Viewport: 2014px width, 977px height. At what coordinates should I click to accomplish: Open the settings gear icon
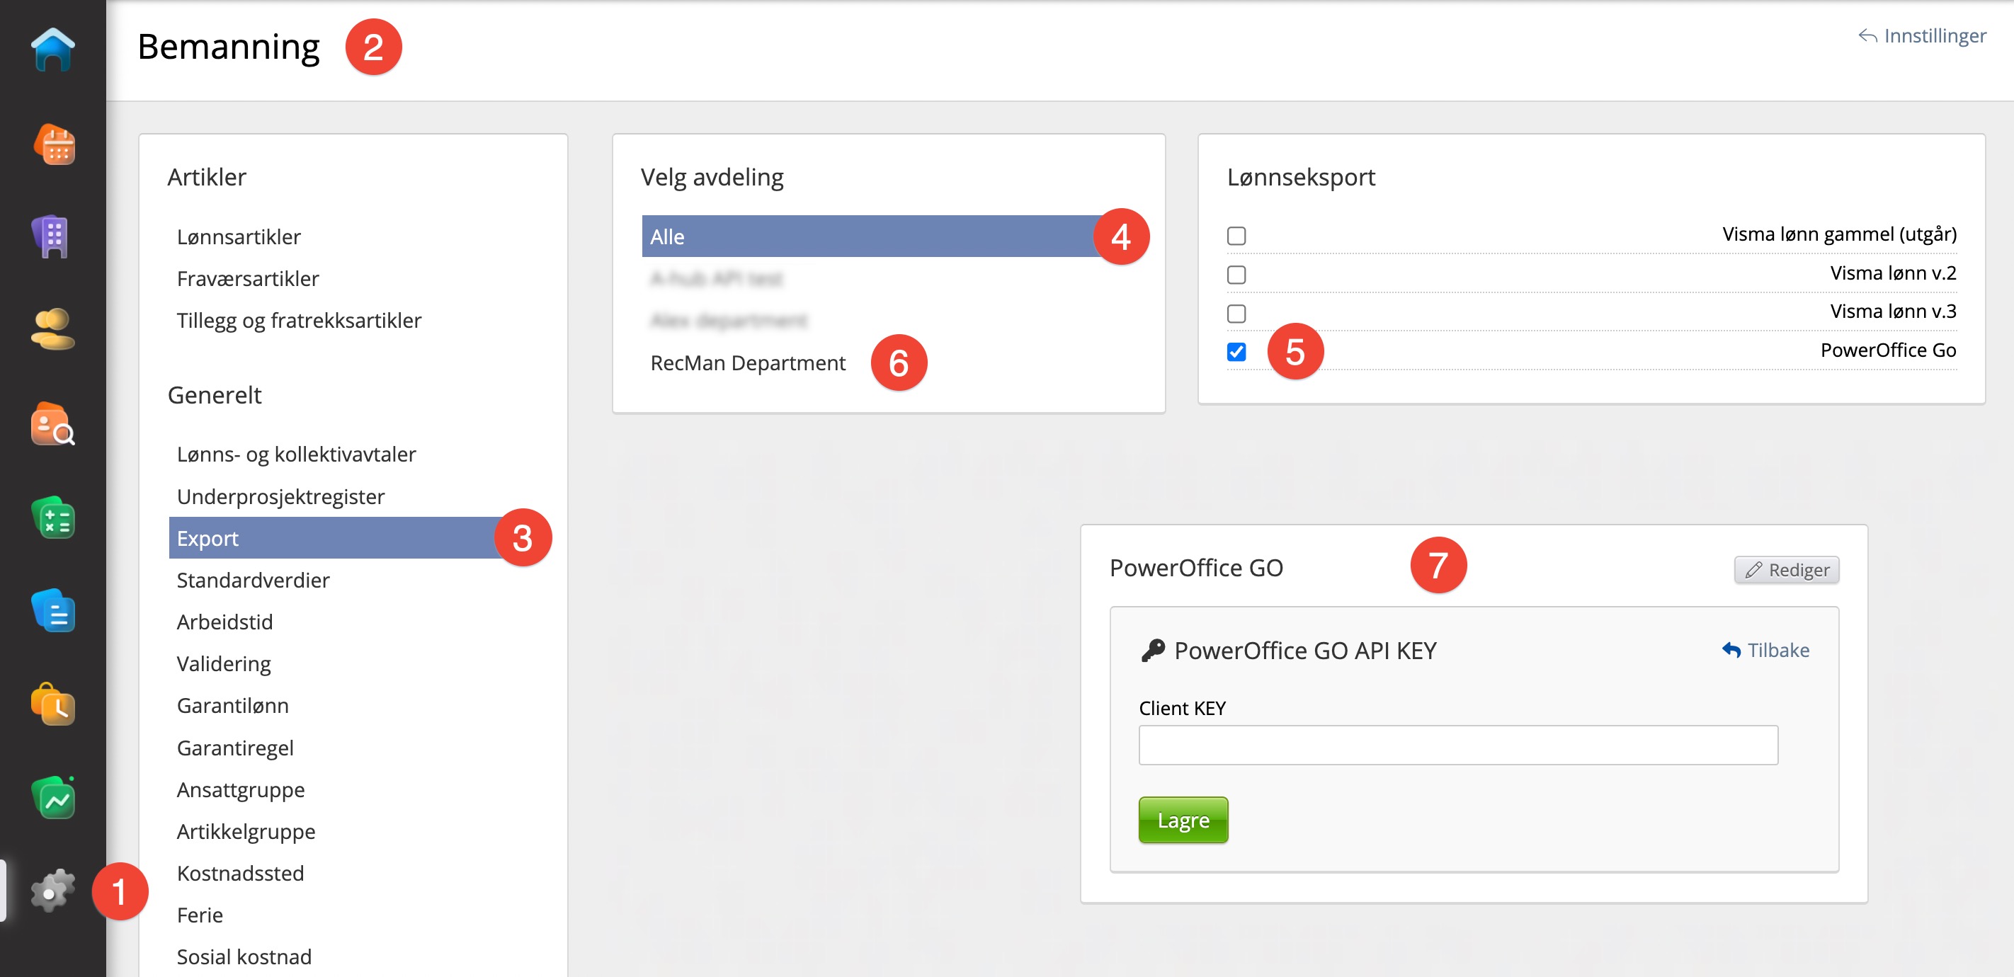click(x=52, y=890)
